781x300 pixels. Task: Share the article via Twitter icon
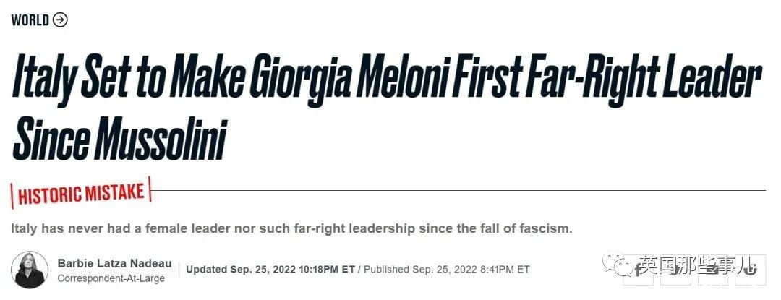pos(675,270)
